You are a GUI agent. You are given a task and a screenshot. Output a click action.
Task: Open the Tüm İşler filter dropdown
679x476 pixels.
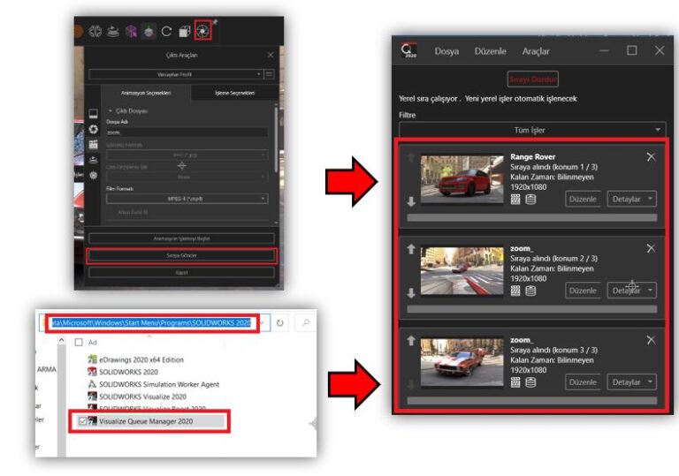click(532, 130)
